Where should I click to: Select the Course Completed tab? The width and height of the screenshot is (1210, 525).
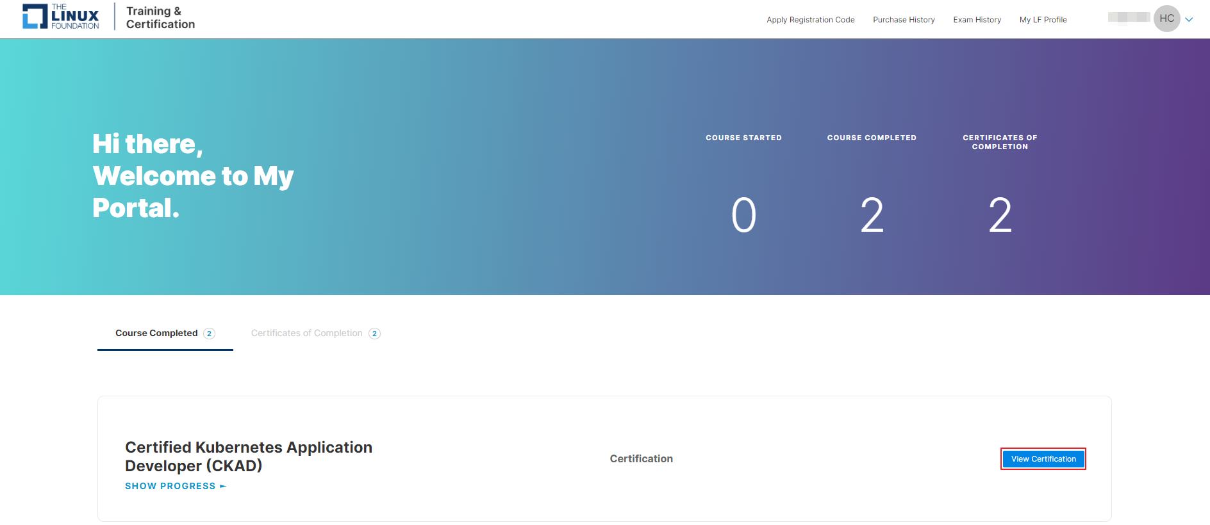click(x=165, y=334)
